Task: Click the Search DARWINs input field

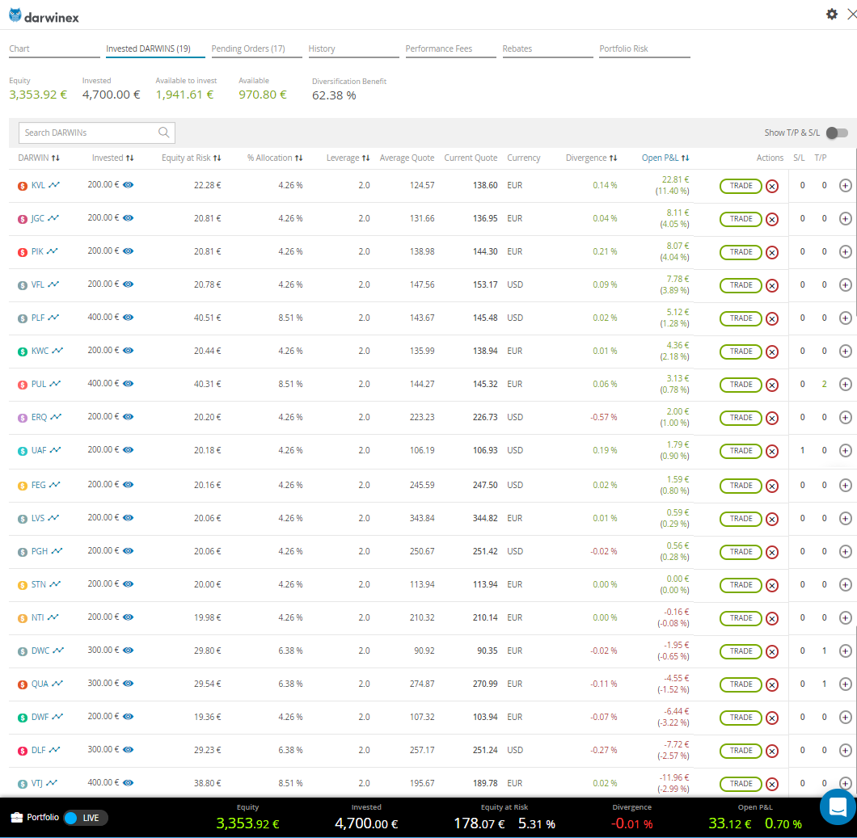Action: point(97,133)
